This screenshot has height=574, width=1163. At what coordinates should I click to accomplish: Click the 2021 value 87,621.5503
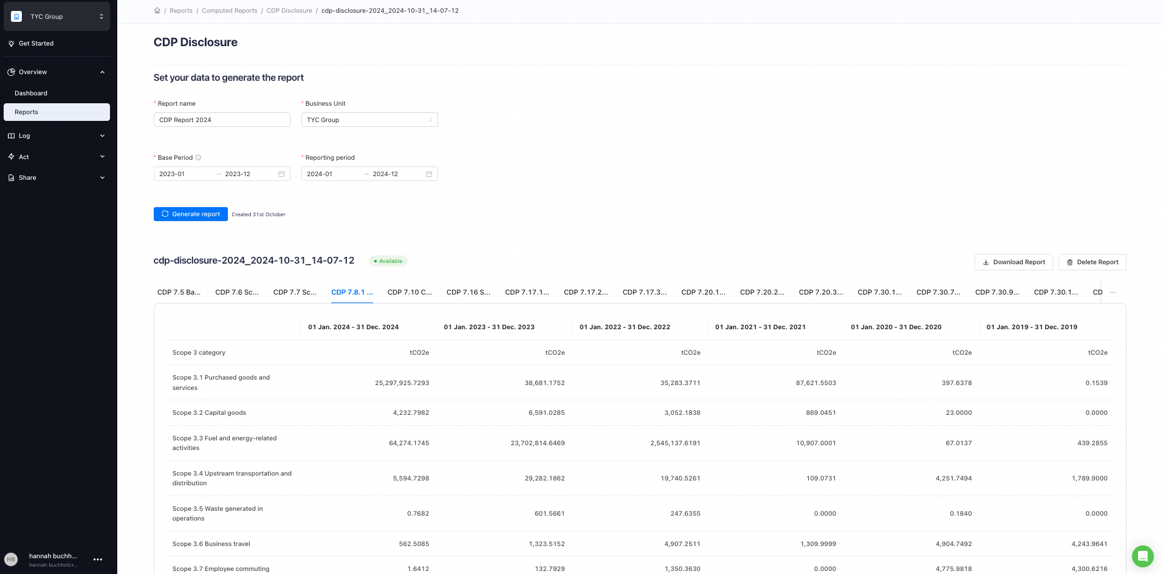(816, 383)
